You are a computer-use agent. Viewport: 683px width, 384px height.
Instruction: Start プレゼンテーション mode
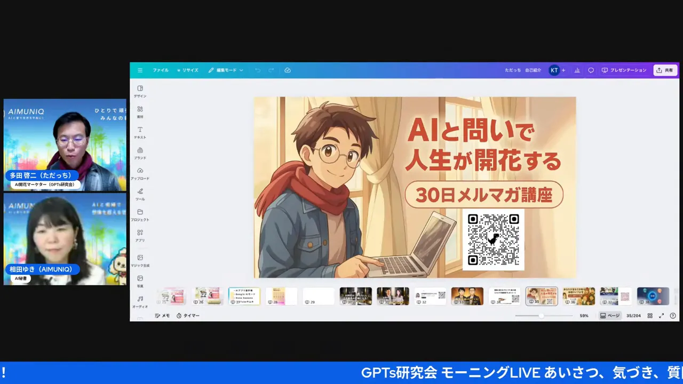tap(624, 70)
